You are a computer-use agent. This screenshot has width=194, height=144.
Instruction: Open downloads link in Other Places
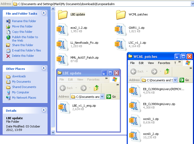point(19,76)
